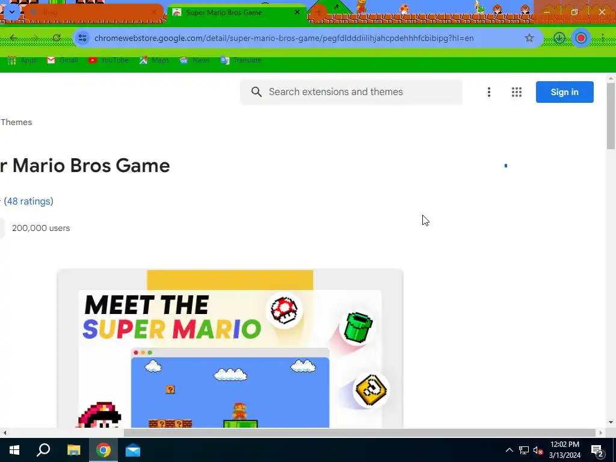Screen dimensions: 616x462
Task: Click the 200,000 users text
Action: point(41,228)
